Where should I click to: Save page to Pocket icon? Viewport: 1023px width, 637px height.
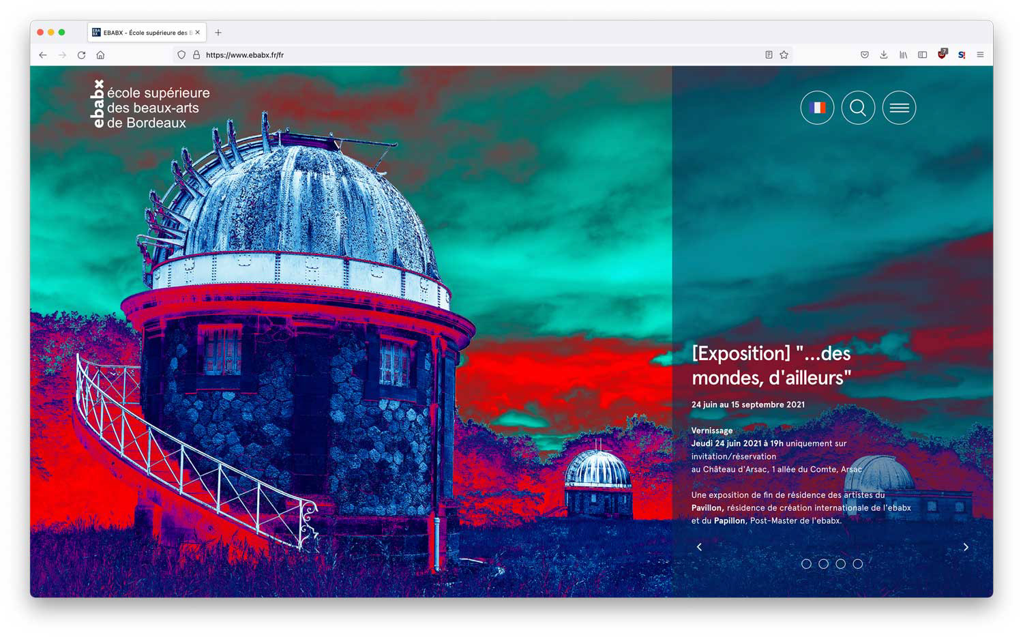click(x=865, y=55)
